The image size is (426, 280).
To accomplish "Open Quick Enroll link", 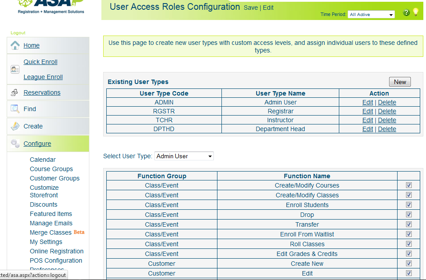I will click(40, 62).
